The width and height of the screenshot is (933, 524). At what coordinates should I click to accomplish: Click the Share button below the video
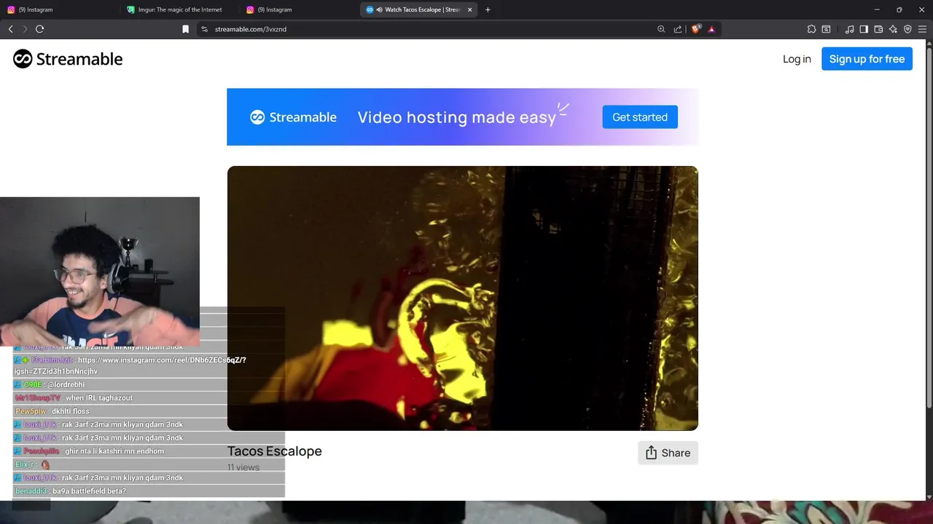(668, 453)
